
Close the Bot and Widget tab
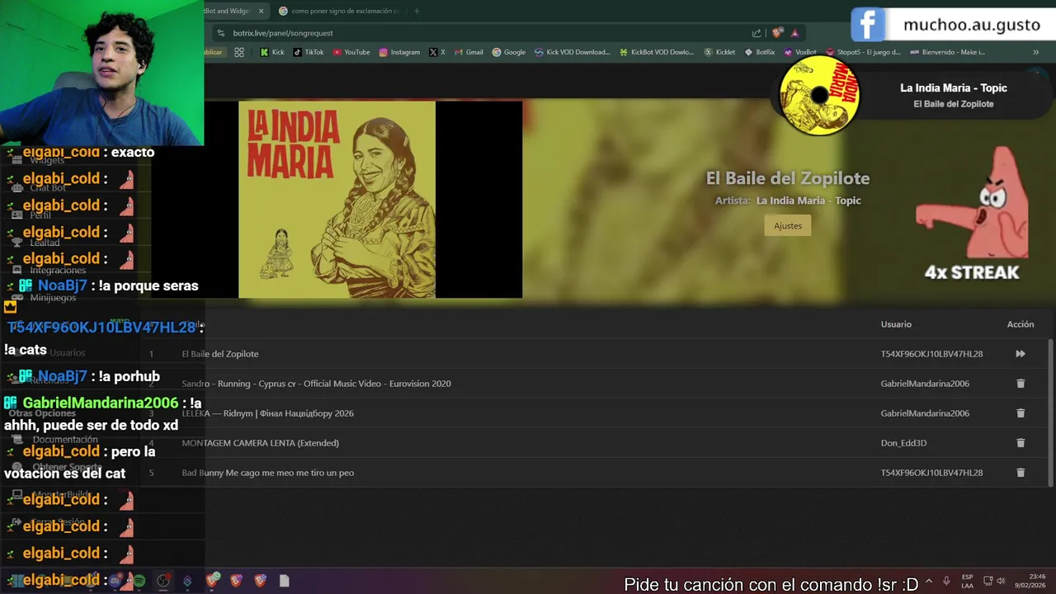click(262, 11)
